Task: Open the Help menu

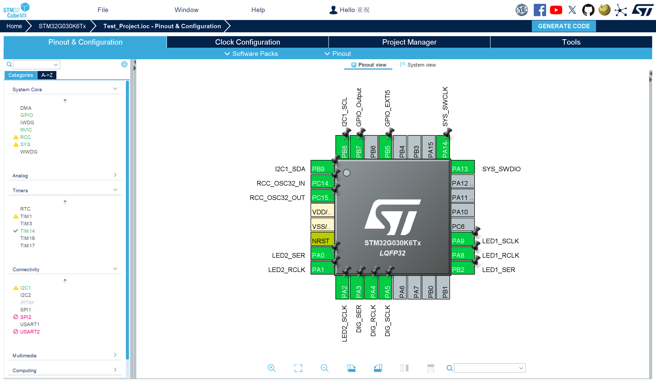Action: pos(258,10)
